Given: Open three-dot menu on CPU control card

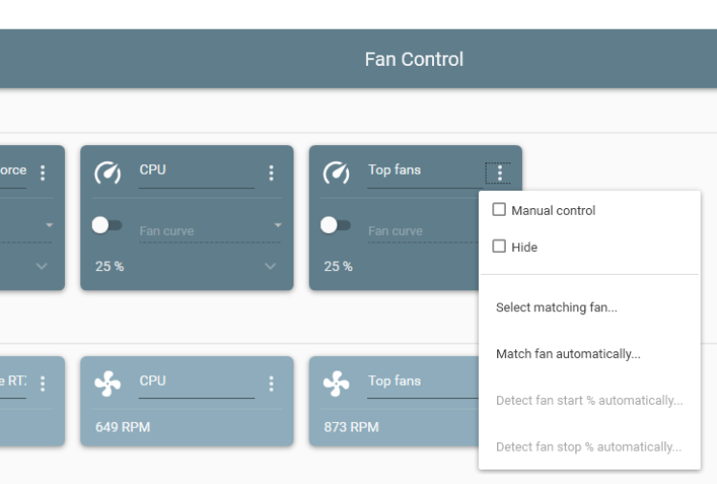Looking at the screenshot, I should tap(272, 173).
